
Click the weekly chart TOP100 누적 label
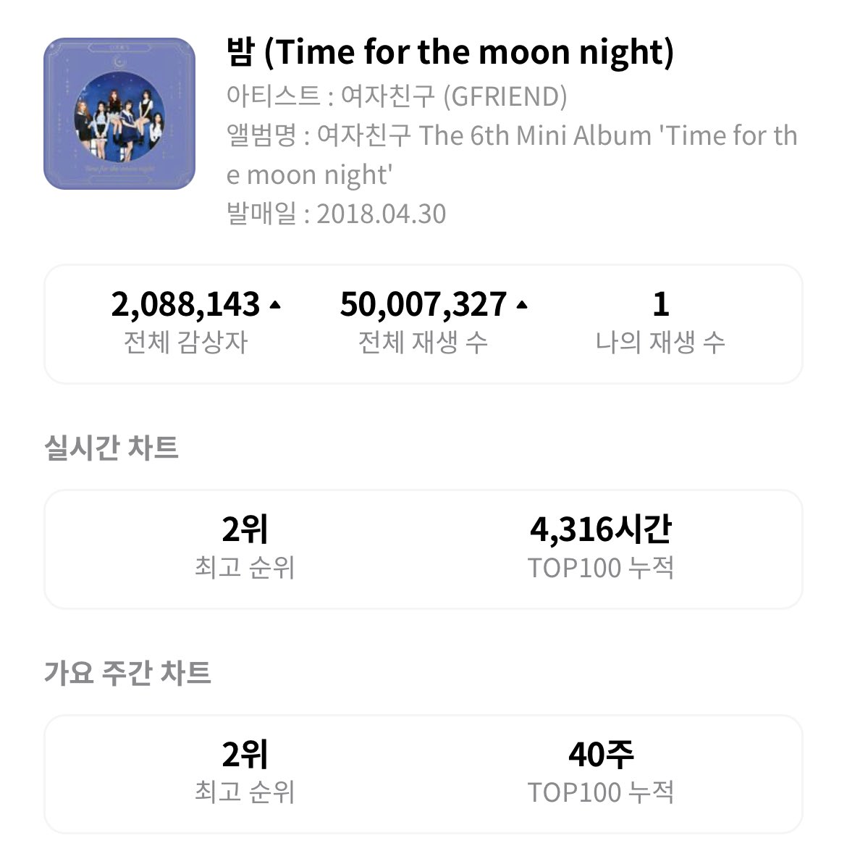click(x=601, y=792)
